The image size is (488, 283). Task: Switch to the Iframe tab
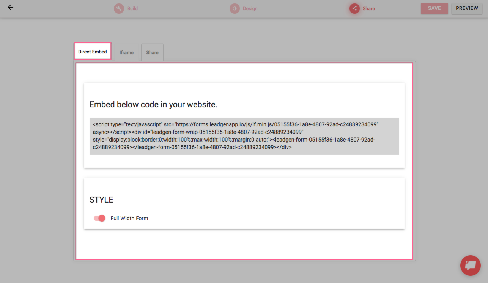click(127, 52)
